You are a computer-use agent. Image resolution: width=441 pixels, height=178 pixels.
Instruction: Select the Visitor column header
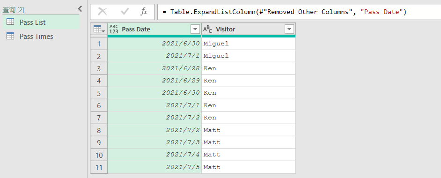coord(248,29)
